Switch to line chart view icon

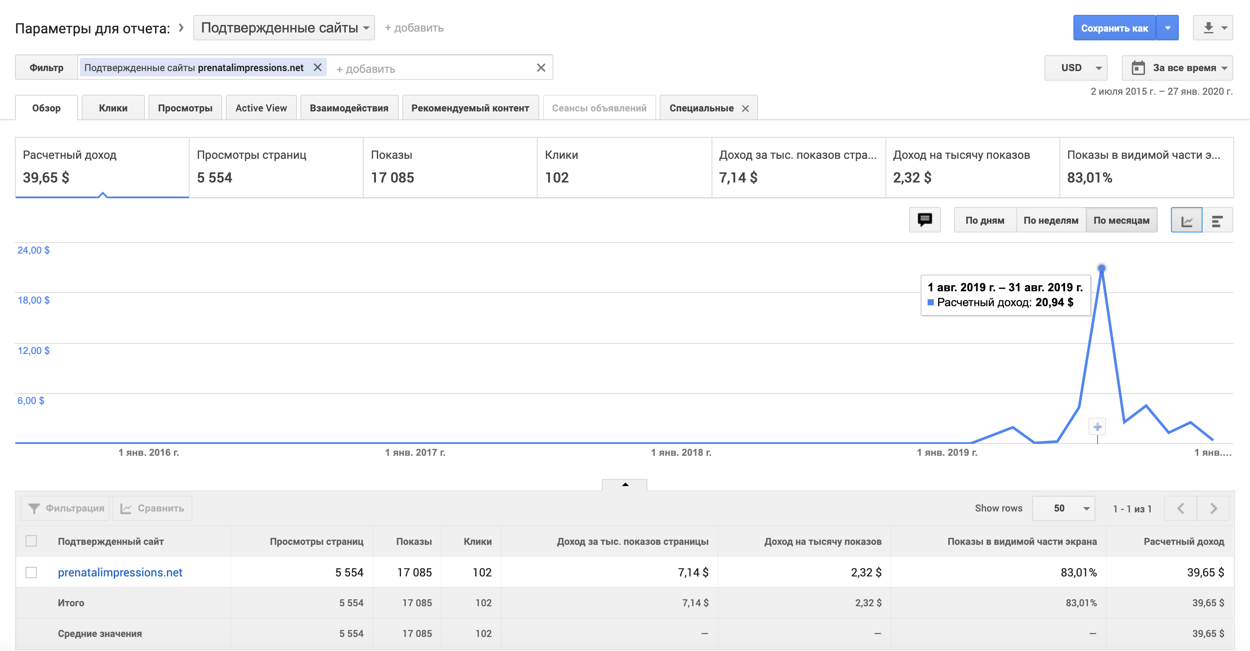pyautogui.click(x=1186, y=221)
